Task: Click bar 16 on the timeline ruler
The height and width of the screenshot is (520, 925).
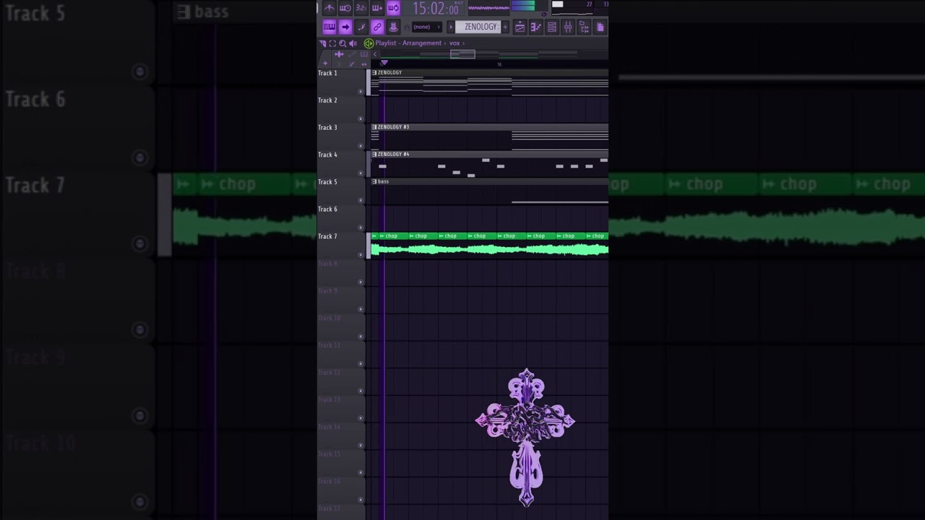Action: [499, 64]
